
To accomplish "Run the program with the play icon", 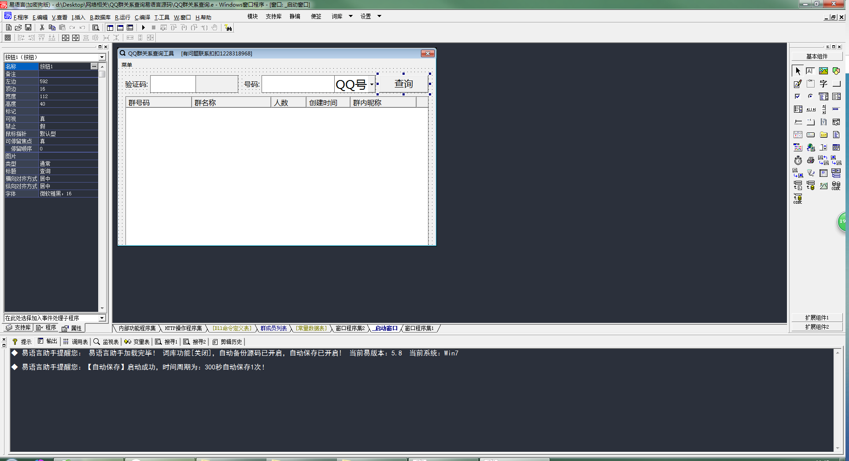I will tap(144, 28).
